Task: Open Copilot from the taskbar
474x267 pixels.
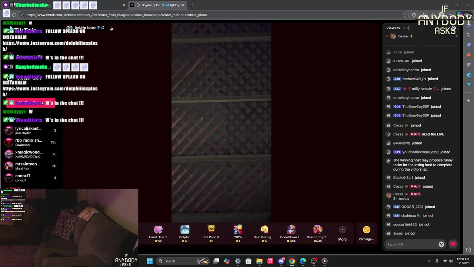Action: (x=227, y=261)
